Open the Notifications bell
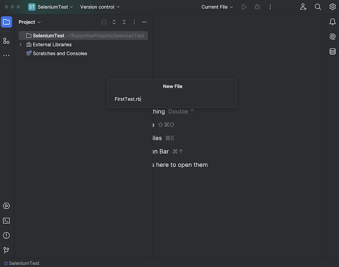Viewport: 339px width, 267px height. (332, 22)
